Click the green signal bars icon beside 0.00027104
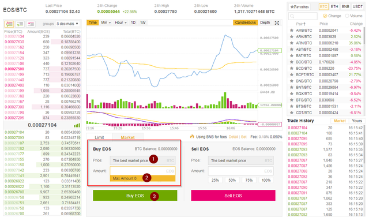Image resolution: width=369 pixels, height=221 pixels. click(77, 125)
